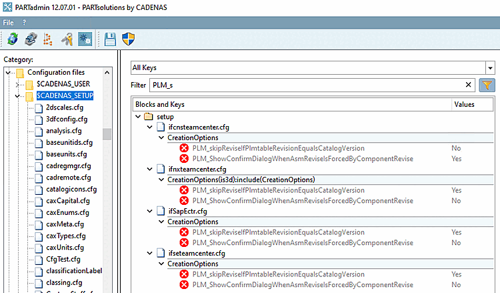Open the question mark help menu
This screenshot has width=500, height=293.
click(24, 23)
